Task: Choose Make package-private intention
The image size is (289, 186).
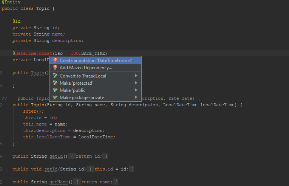Action: [96, 97]
